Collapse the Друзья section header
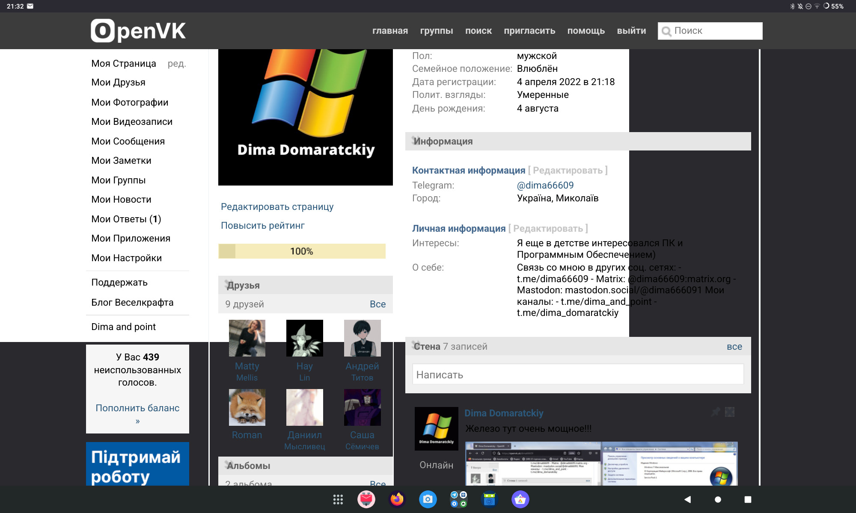Image resolution: width=856 pixels, height=513 pixels. [x=243, y=285]
